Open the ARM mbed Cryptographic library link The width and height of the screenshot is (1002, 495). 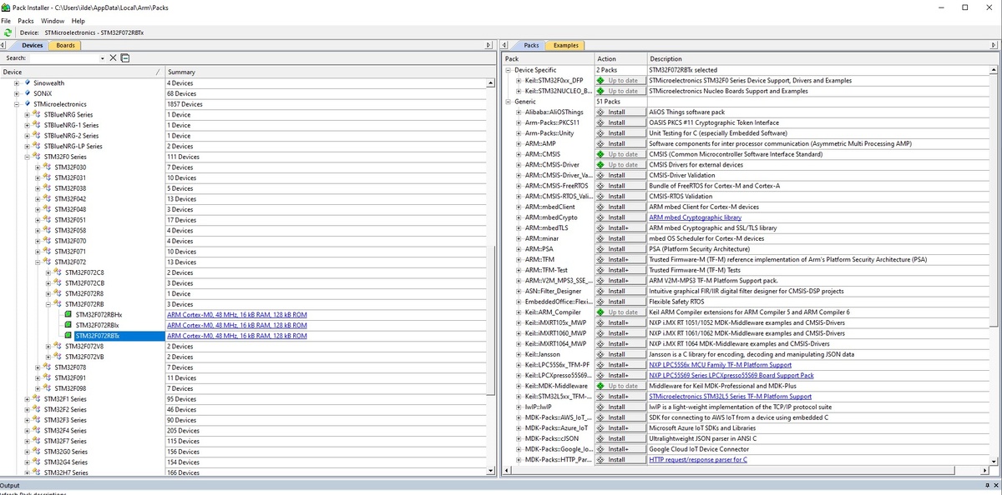tap(695, 217)
